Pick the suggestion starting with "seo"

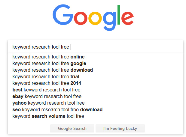tap(57, 110)
